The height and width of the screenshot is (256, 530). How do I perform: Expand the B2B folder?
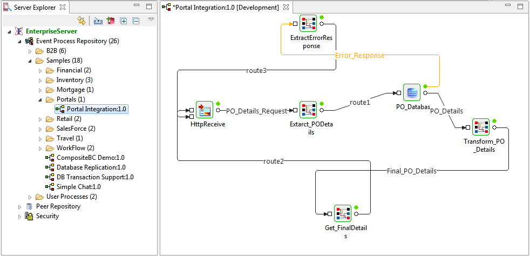(30, 51)
